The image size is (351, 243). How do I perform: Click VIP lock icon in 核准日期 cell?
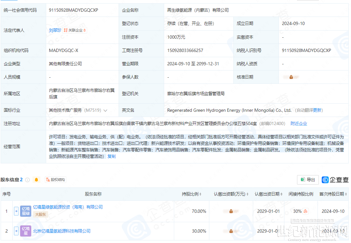point(291,77)
